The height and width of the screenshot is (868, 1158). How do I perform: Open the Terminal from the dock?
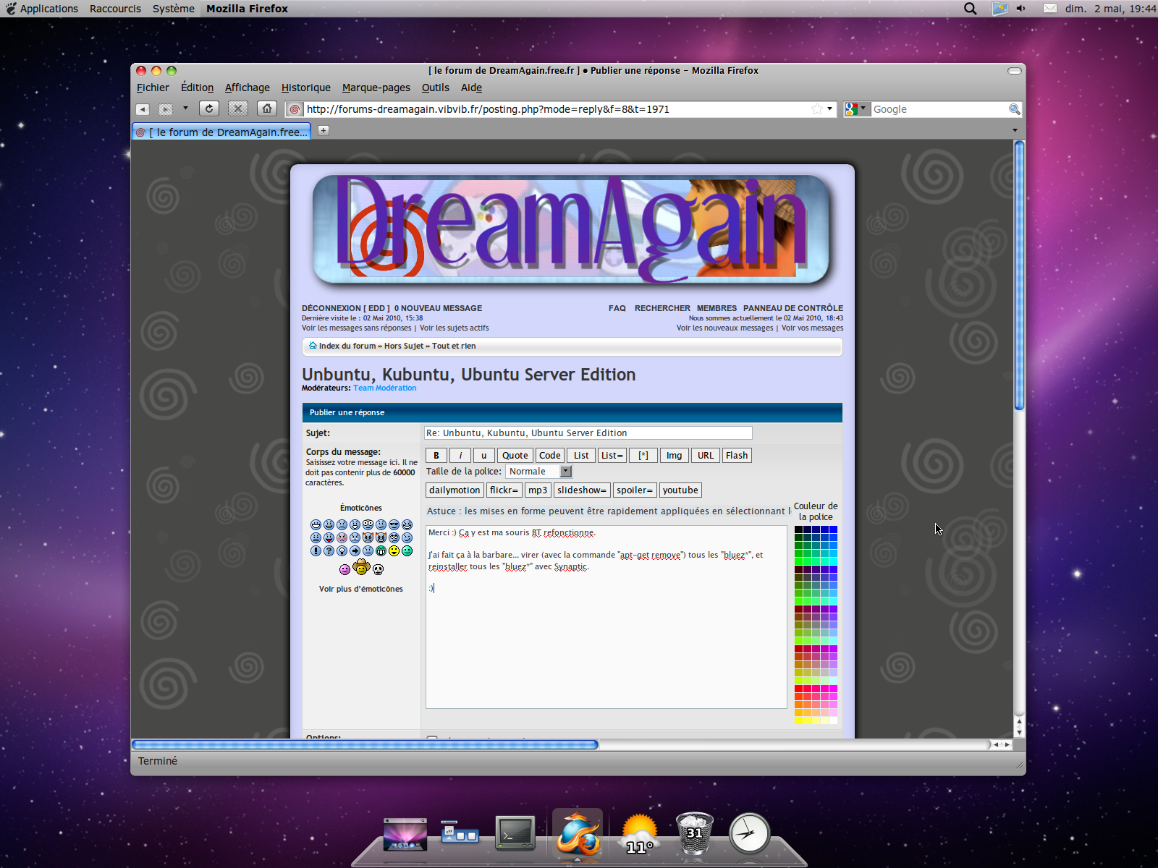pos(515,832)
